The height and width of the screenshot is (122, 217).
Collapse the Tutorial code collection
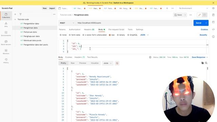(15, 20)
